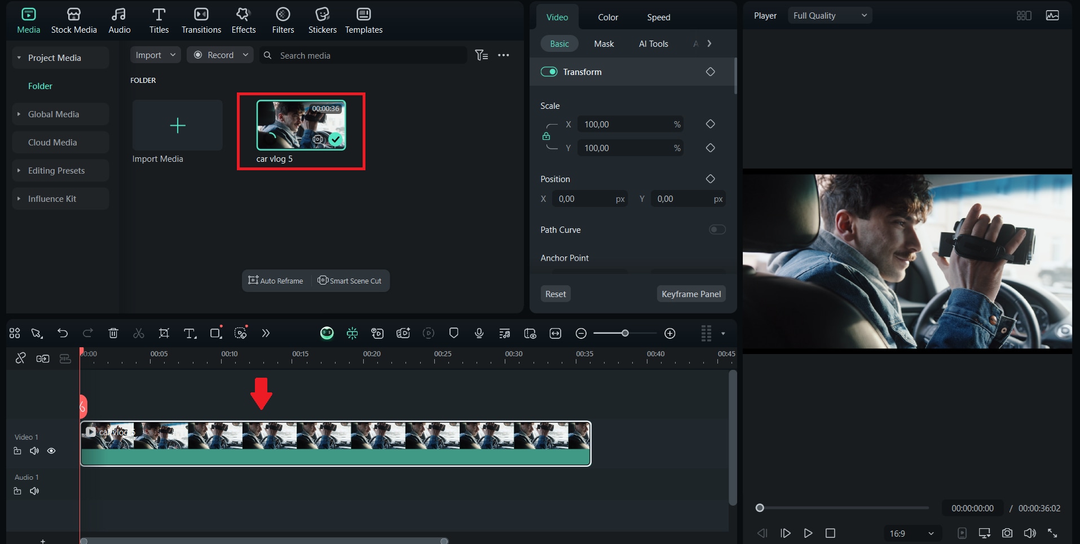The image size is (1080, 544).
Task: Zoom out timeline with minus button
Action: click(581, 334)
